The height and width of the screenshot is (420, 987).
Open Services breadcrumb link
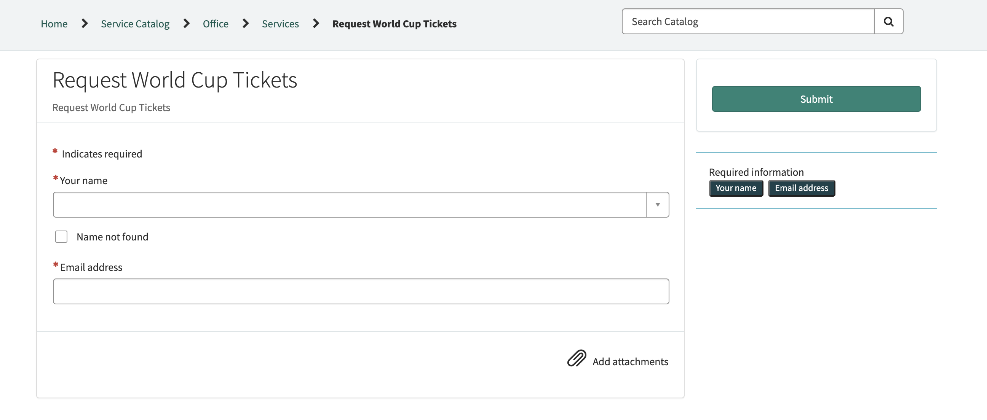(280, 24)
